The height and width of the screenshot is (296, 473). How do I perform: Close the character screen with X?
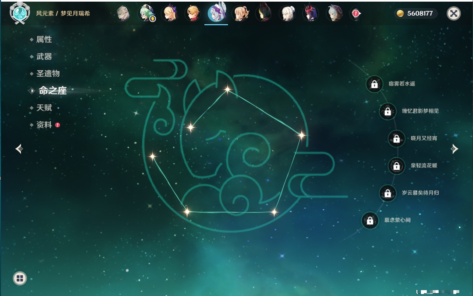[x=454, y=13]
